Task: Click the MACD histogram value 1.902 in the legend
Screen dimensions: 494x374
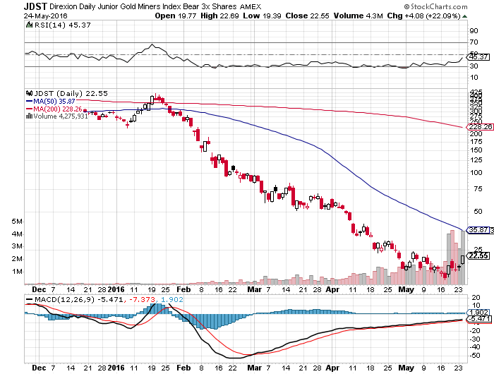Action: (172, 299)
